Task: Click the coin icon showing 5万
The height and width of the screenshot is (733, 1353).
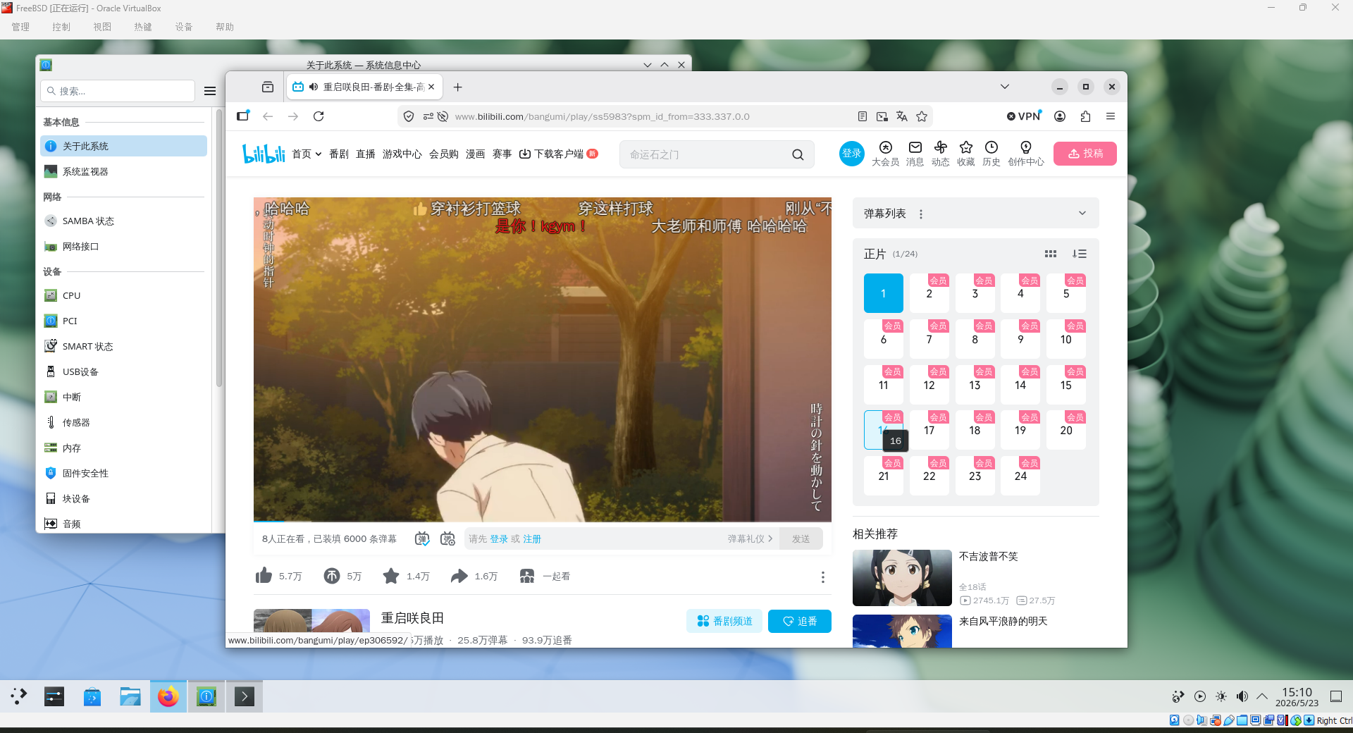Action: point(332,576)
